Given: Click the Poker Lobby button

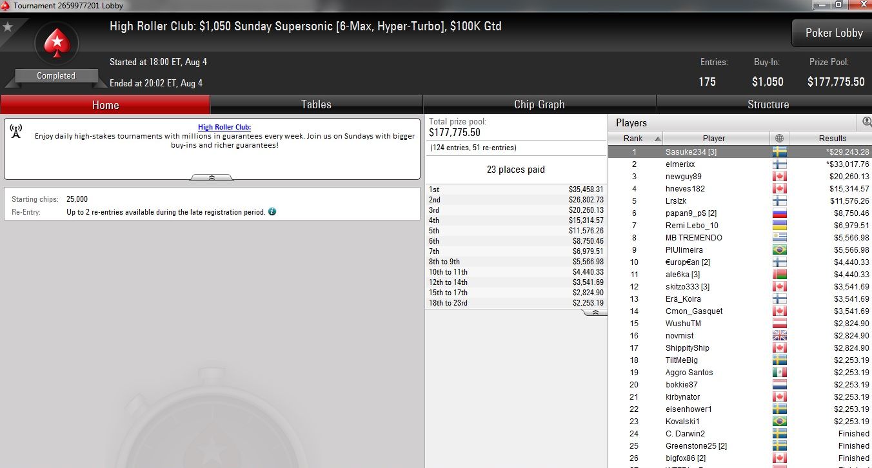Looking at the screenshot, I should tap(833, 33).
